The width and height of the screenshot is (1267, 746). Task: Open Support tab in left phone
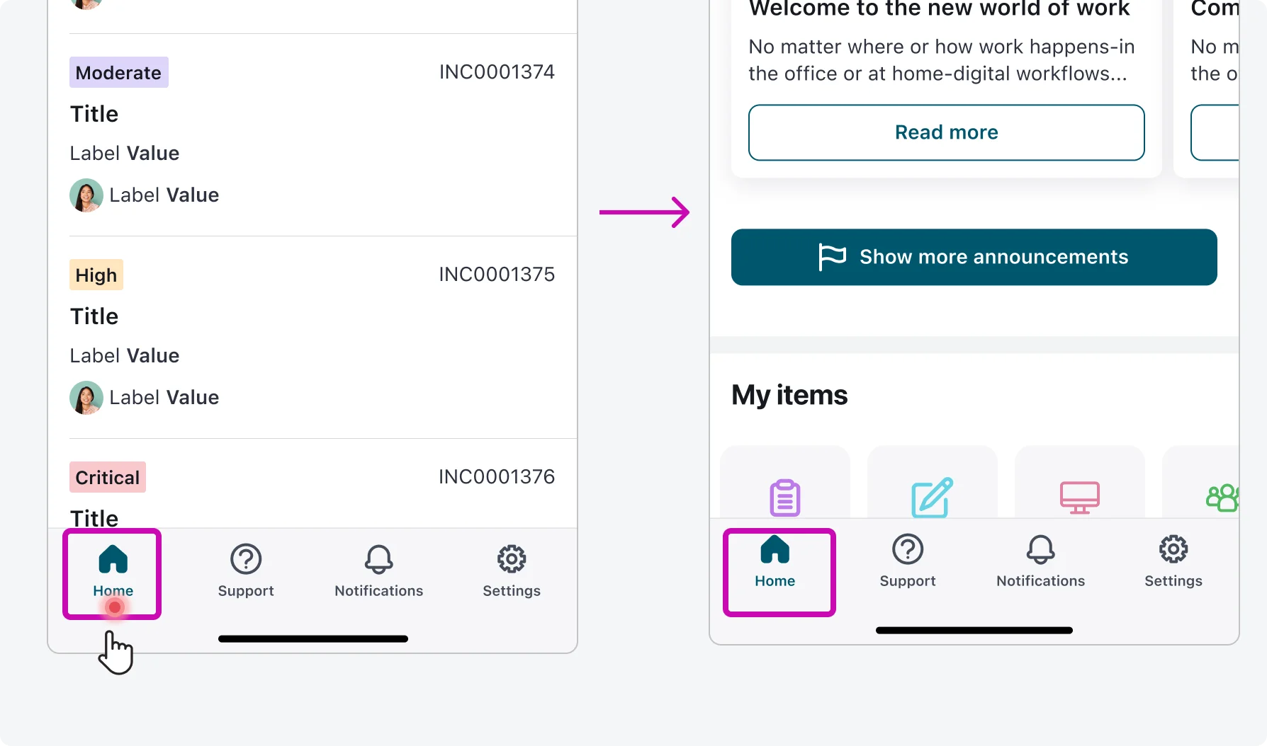pos(246,571)
